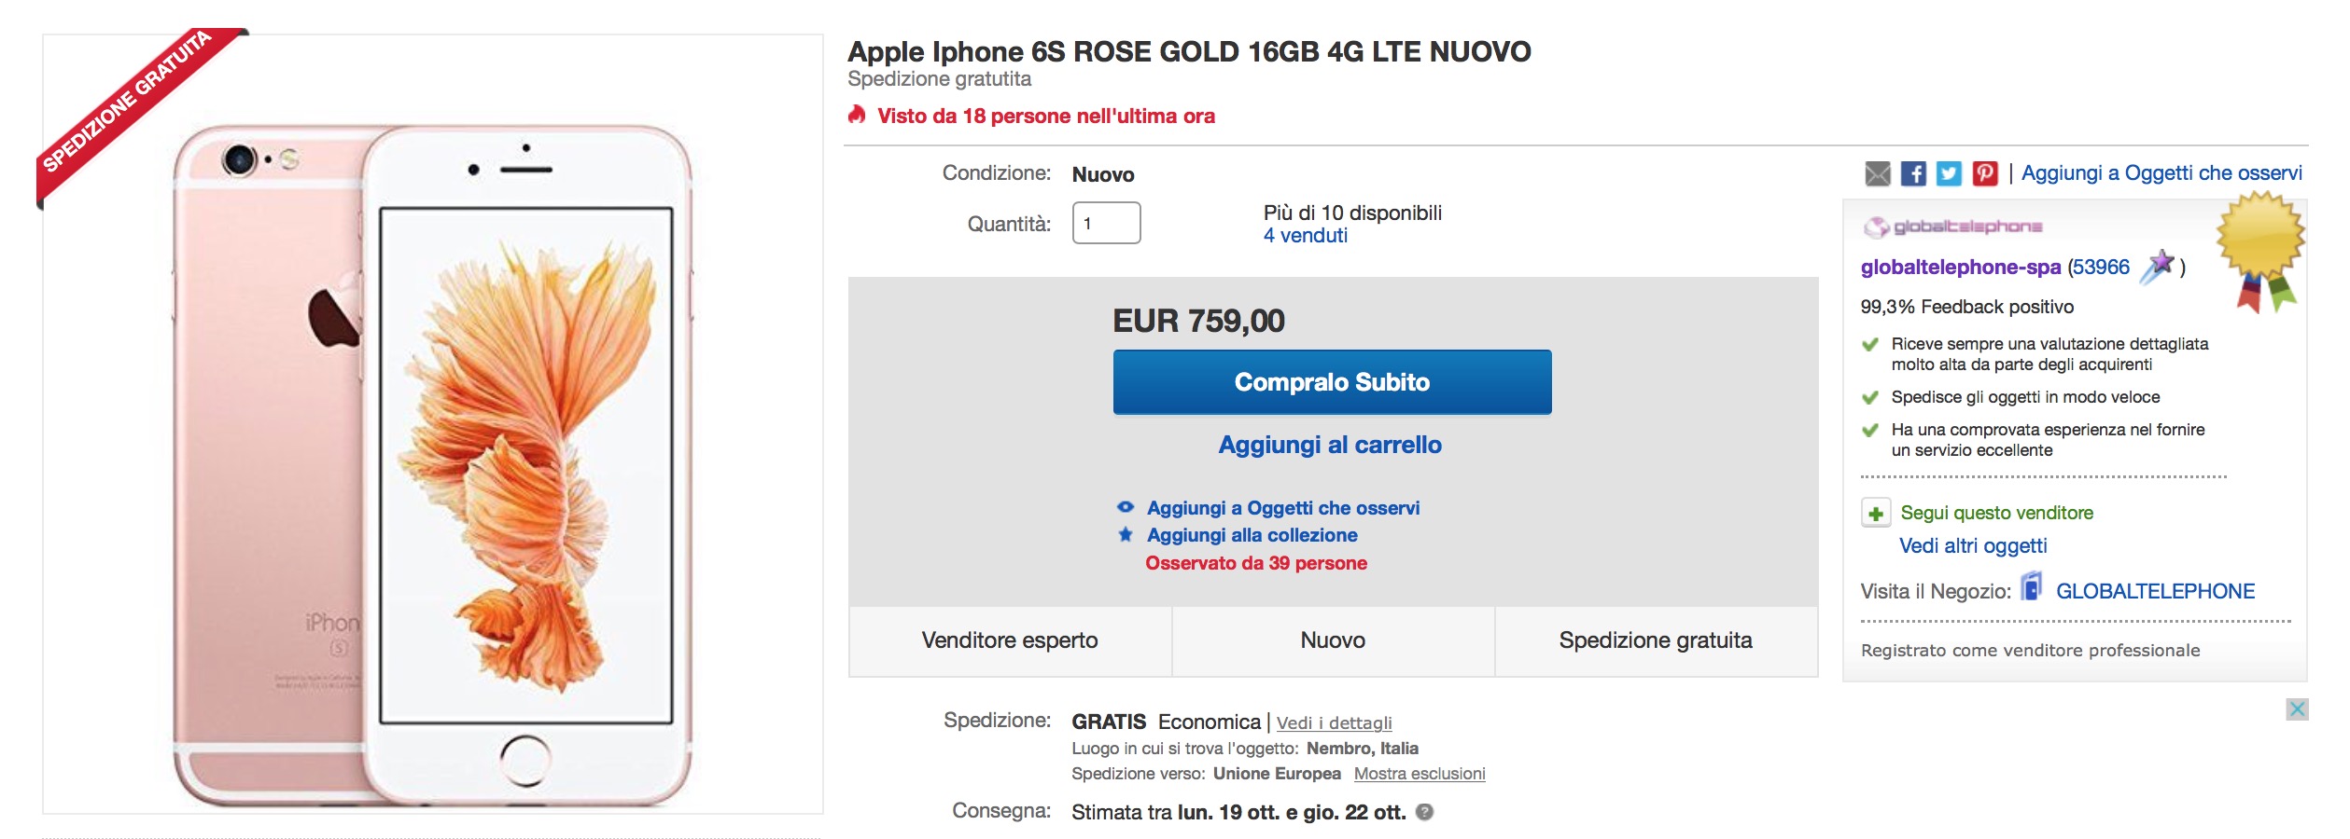Open the 4 venduti sales link
This screenshot has height=839, width=2350.
1305,236
